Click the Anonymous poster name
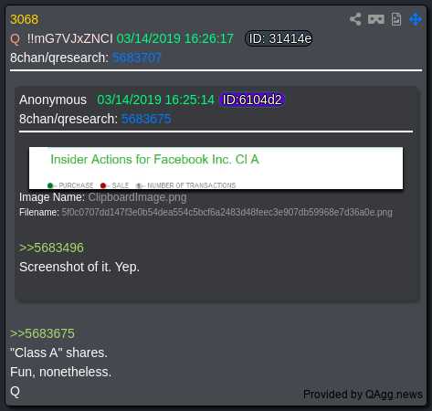The height and width of the screenshot is (411, 432). [53, 100]
